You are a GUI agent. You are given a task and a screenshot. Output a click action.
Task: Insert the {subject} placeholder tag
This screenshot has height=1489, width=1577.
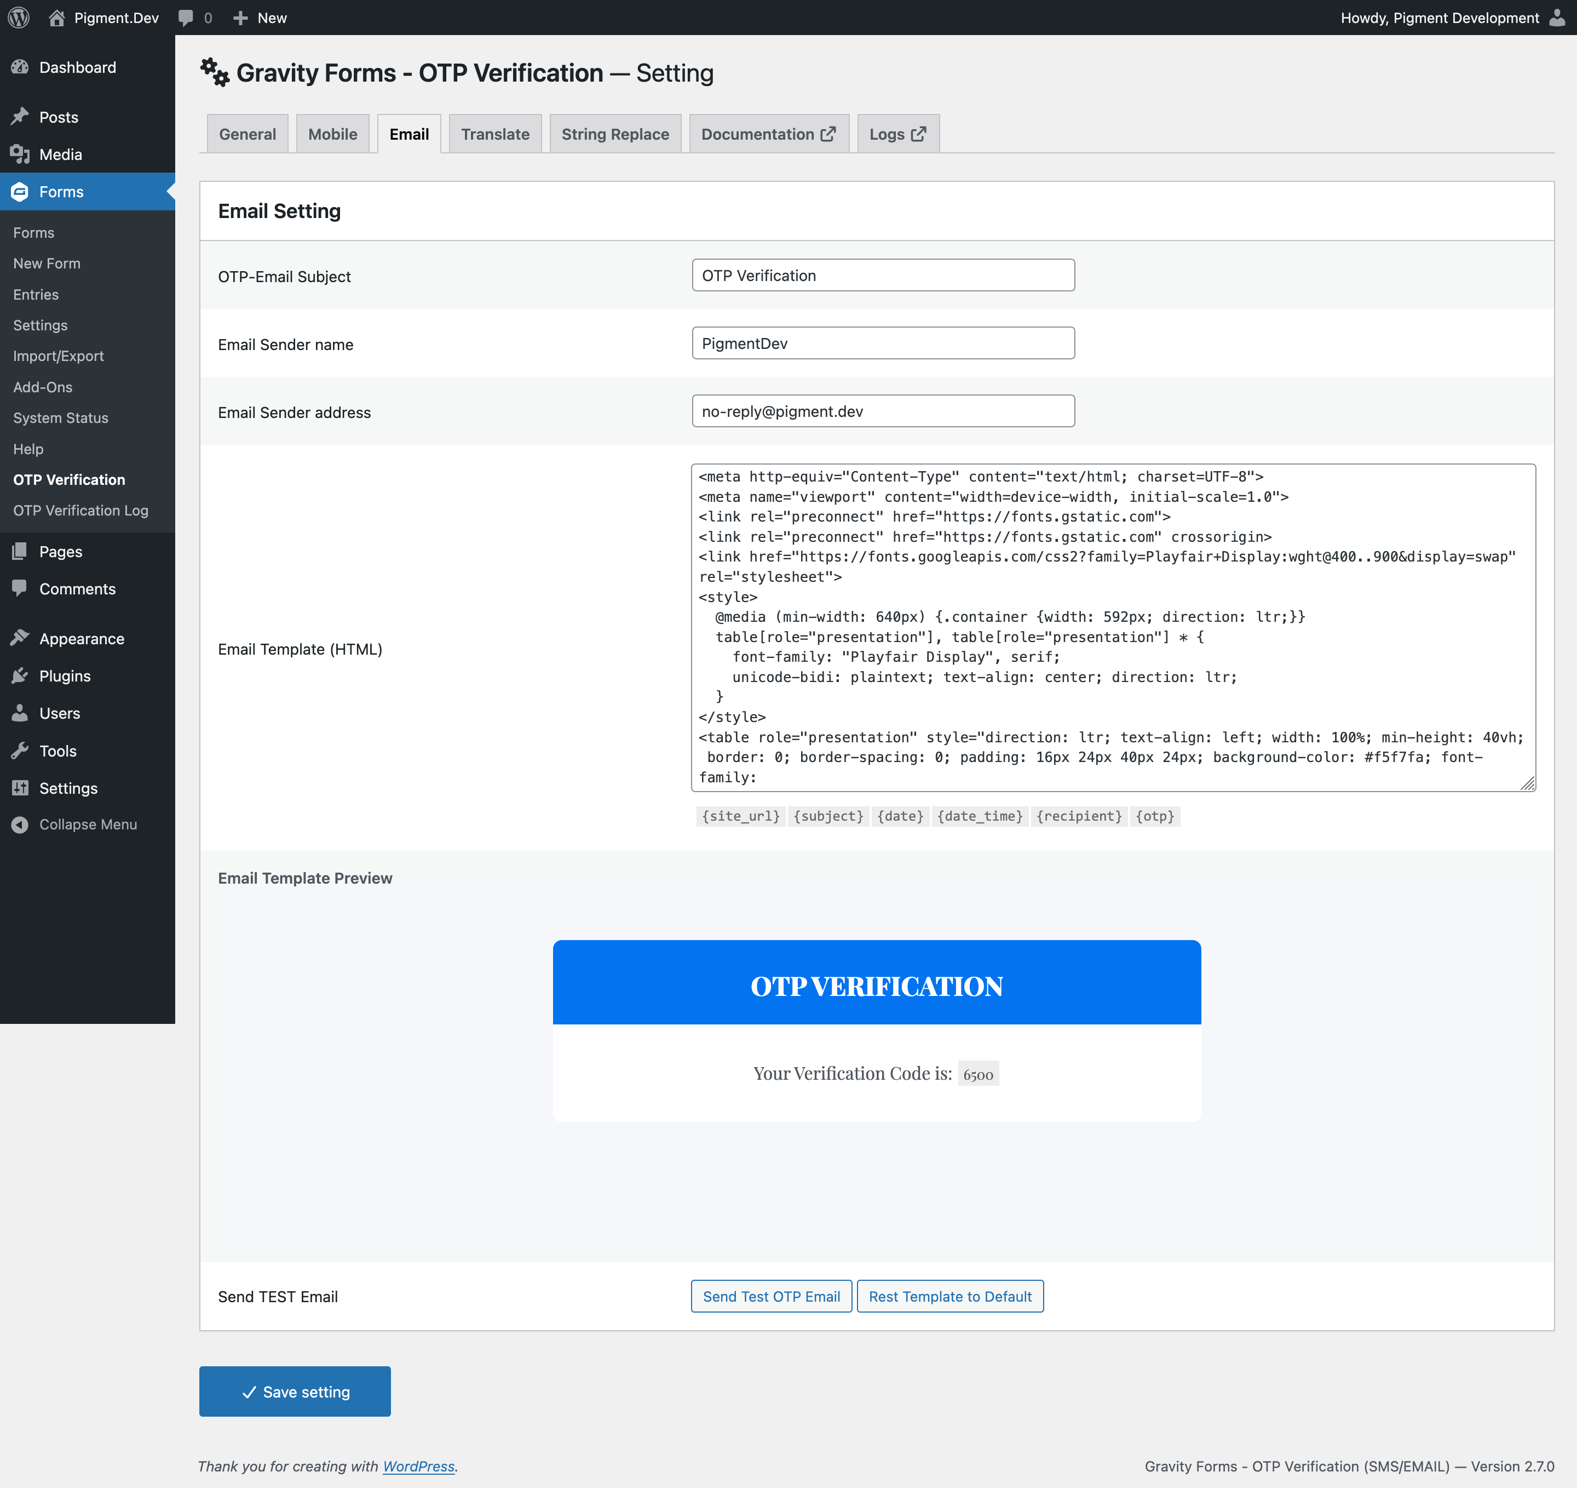point(828,816)
